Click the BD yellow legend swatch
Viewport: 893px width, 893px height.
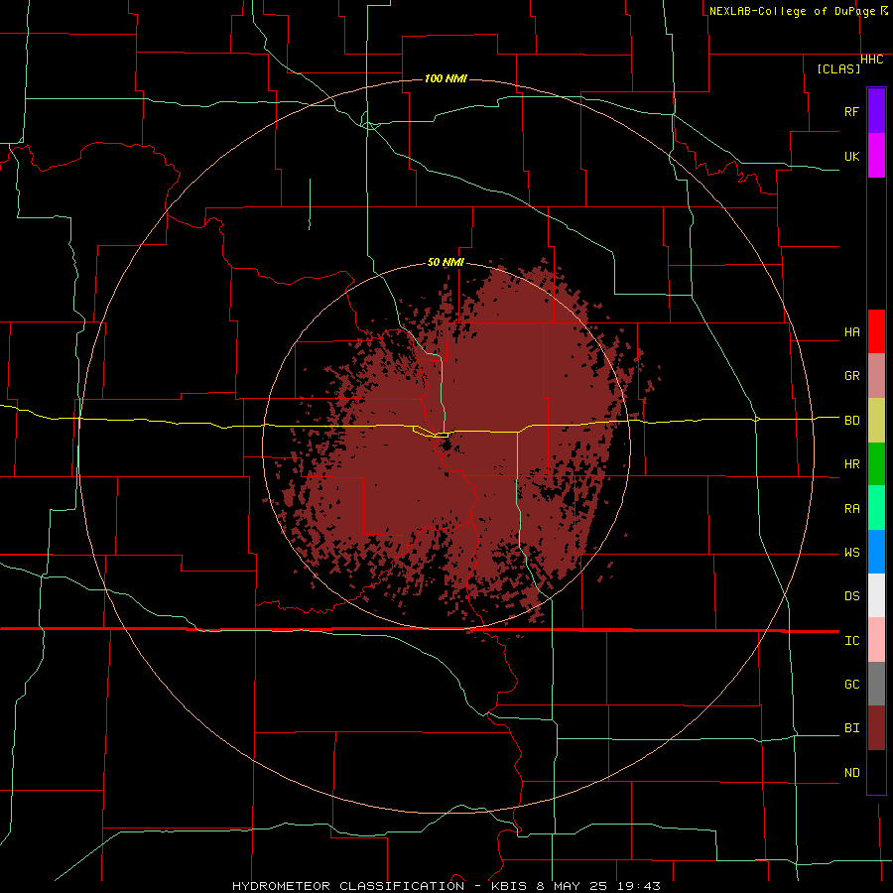[876, 421]
